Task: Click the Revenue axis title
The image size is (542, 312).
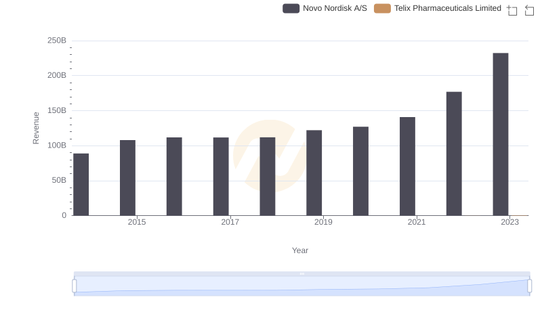Action: tap(36, 128)
